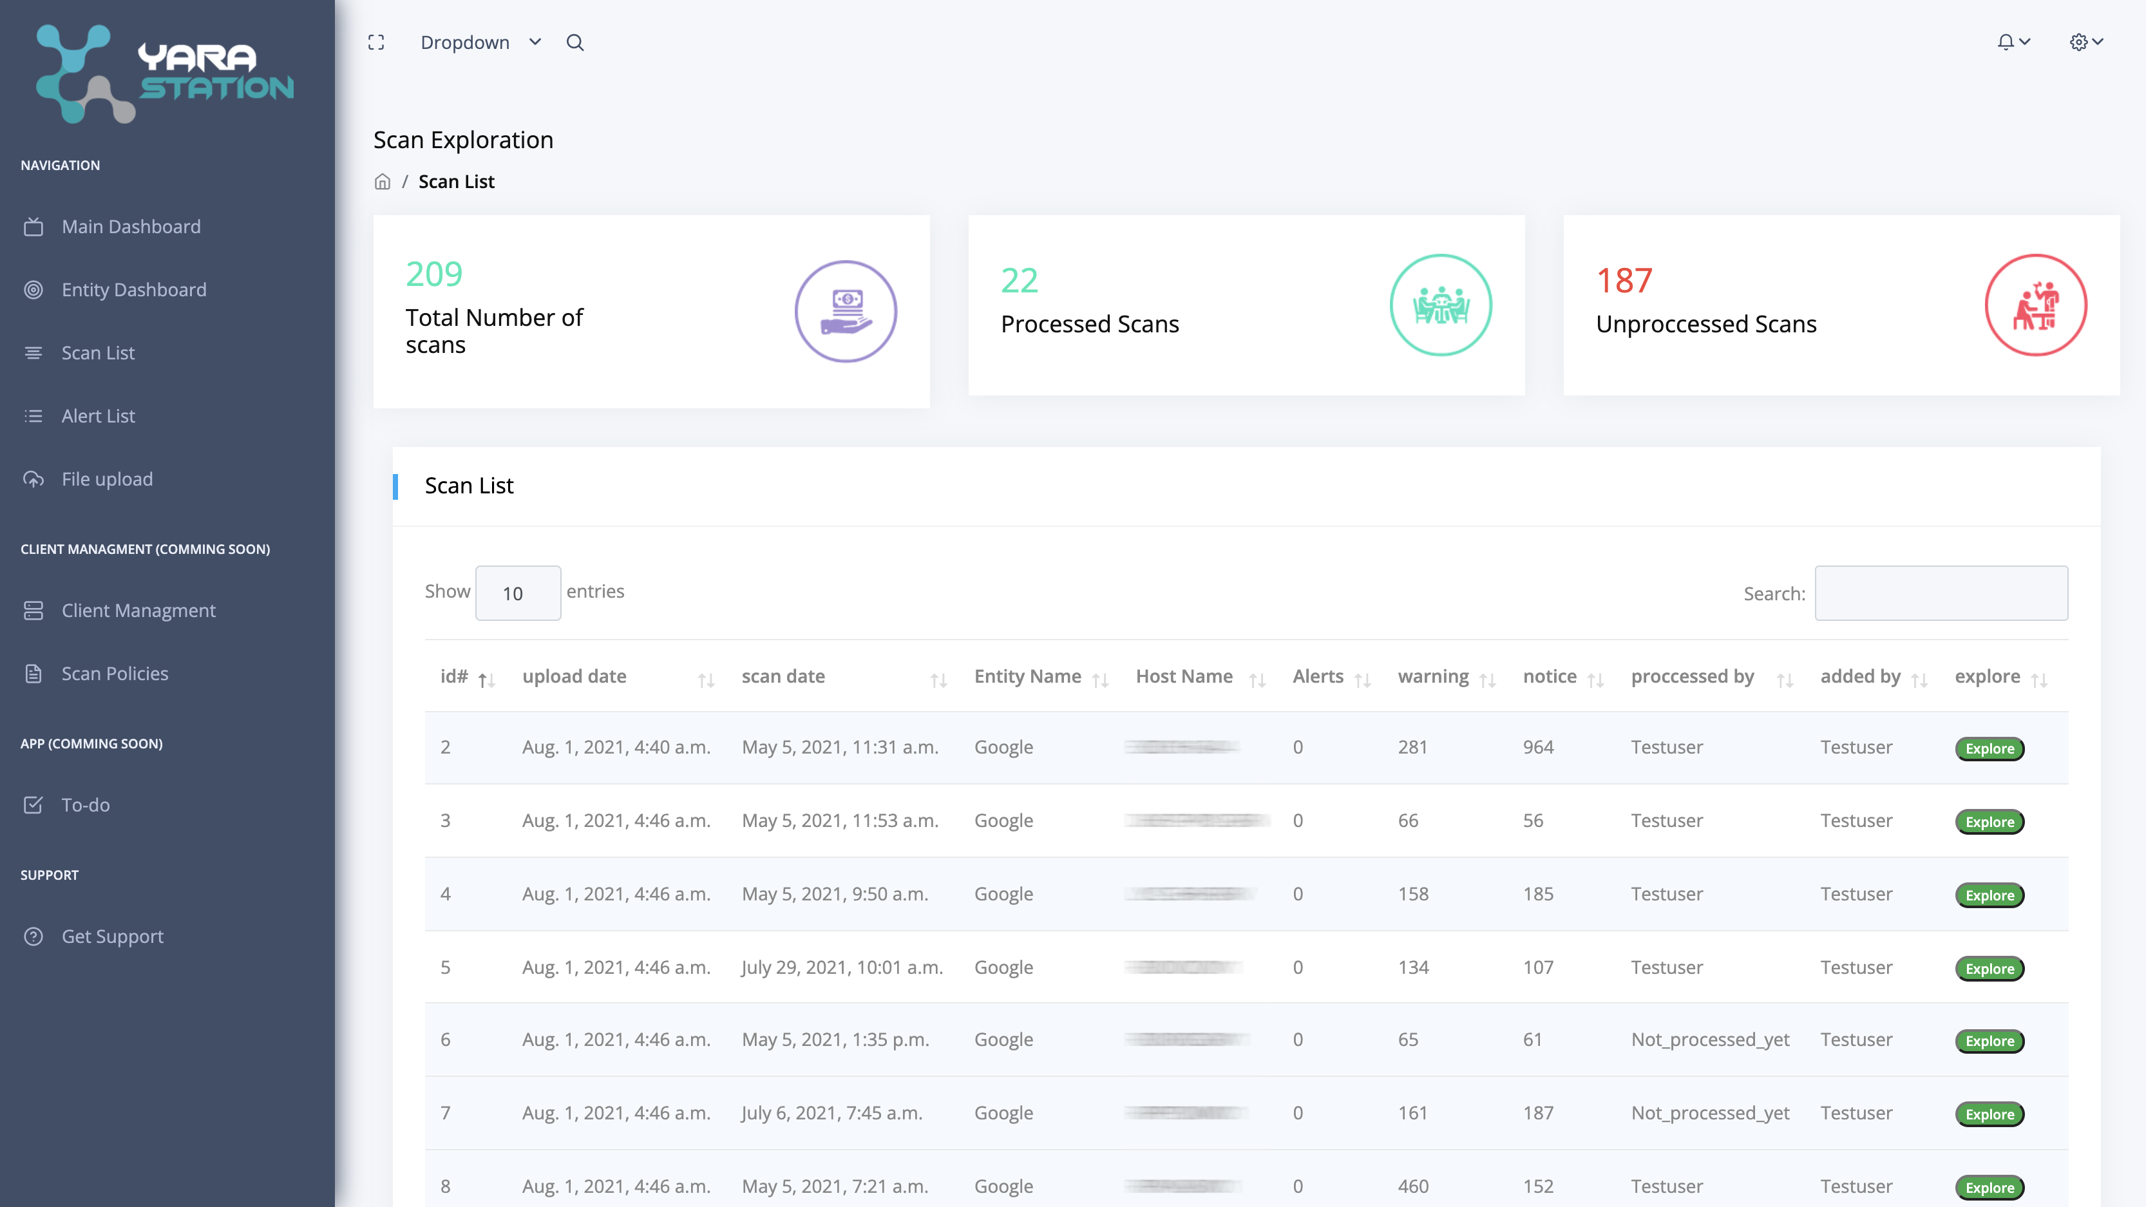
Task: Focus the scan list Search field
Action: tap(1941, 593)
